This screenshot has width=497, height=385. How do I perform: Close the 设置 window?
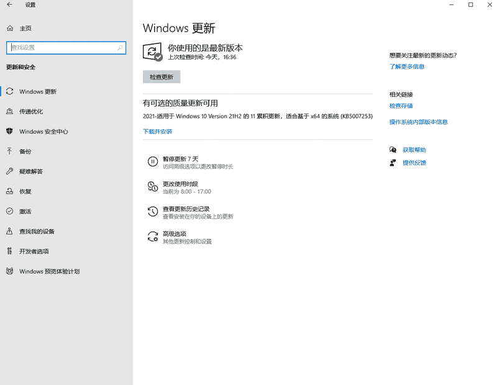click(490, 5)
